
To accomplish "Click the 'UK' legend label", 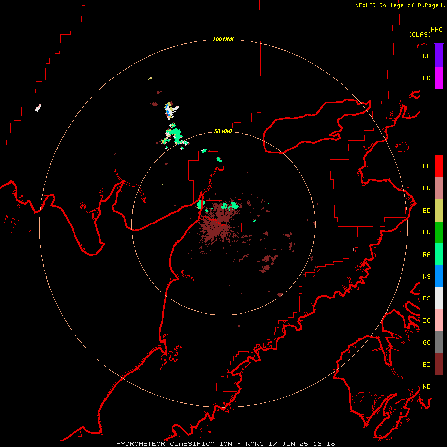I will coord(426,78).
